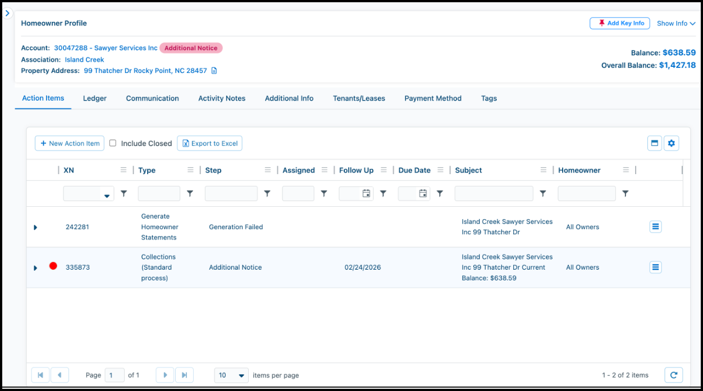The width and height of the screenshot is (703, 391).
Task: Expand the Show Info section
Action: (676, 24)
